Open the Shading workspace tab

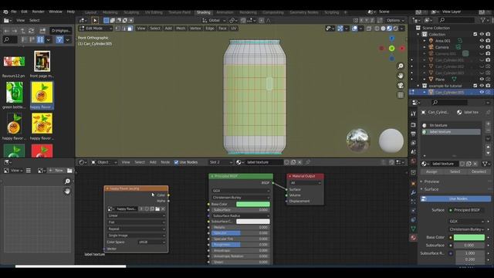coord(203,12)
